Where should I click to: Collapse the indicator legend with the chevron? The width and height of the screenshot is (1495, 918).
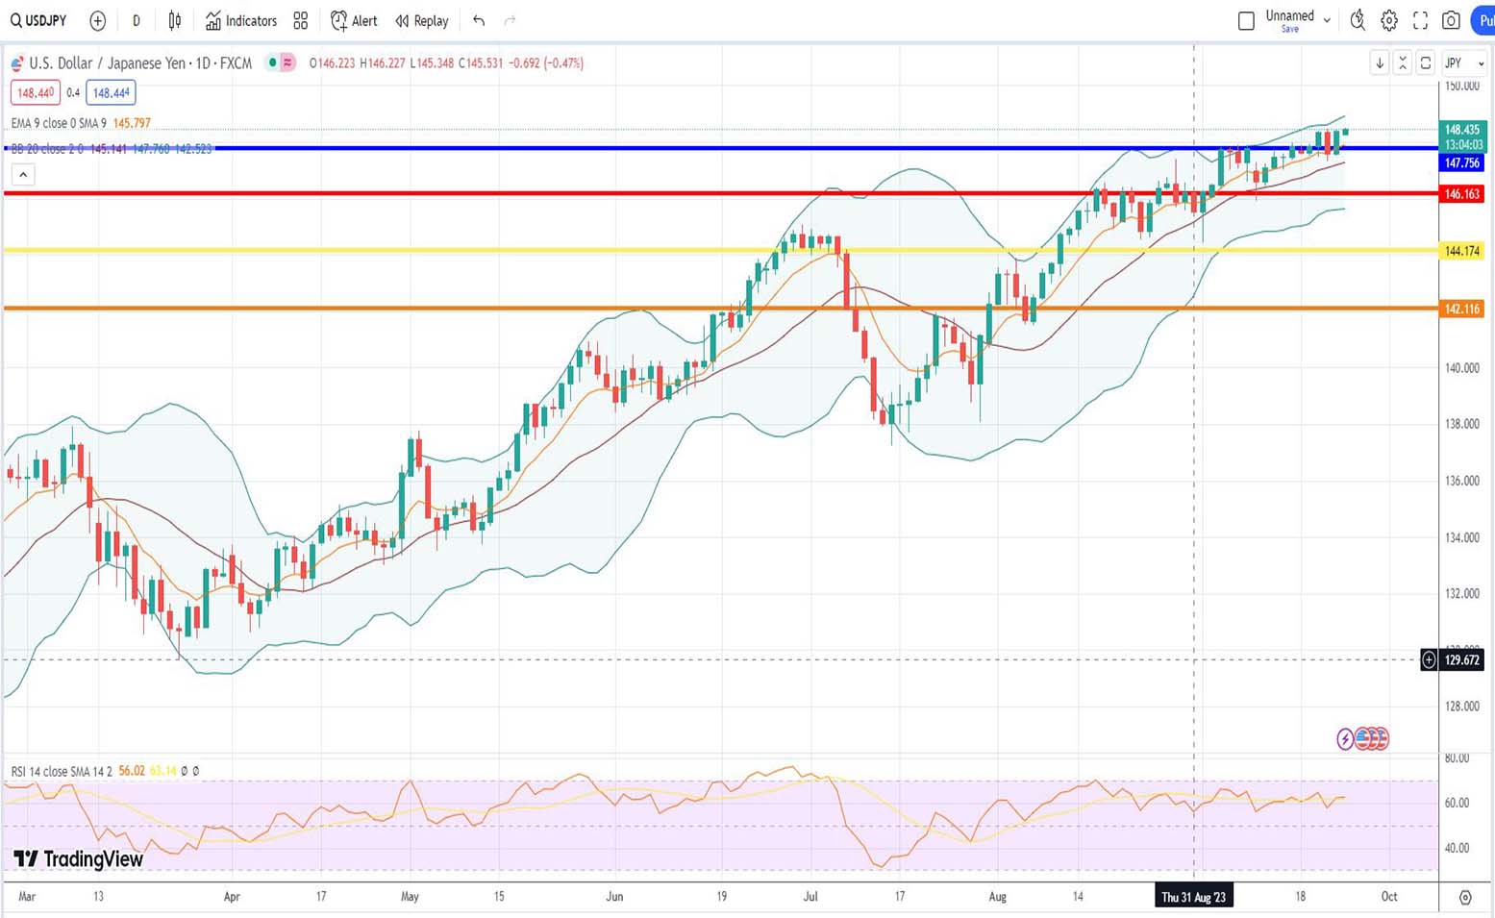pos(23,174)
